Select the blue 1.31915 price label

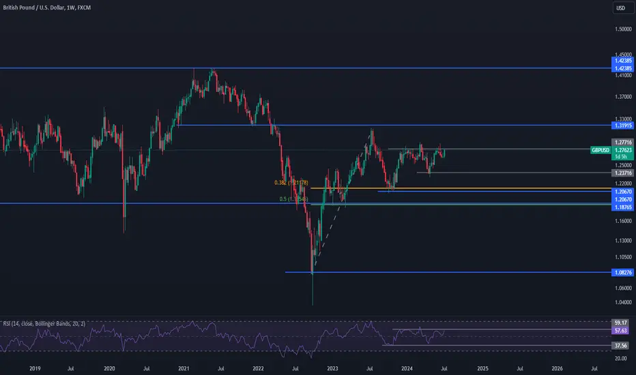tap(622, 125)
